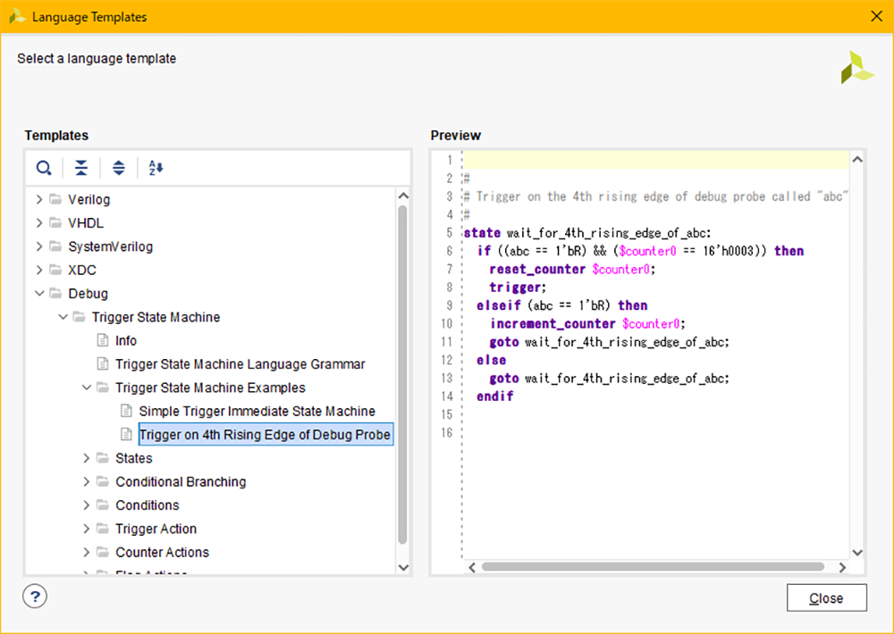This screenshot has height=634, width=894.
Task: Click the Trigger State Machine folder icon
Action: click(x=80, y=317)
